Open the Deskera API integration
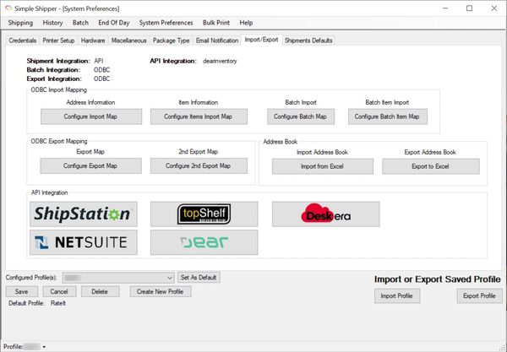The height and width of the screenshot is (352, 507). (325, 214)
